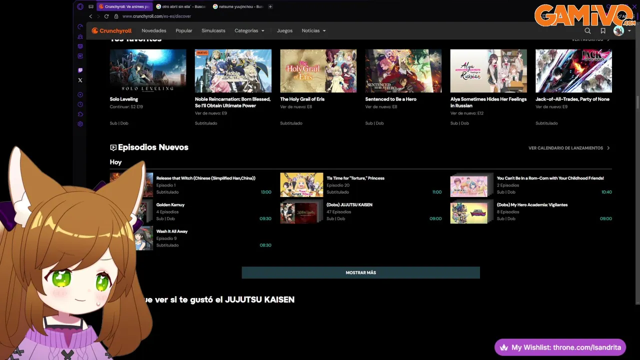This screenshot has height=360, width=640.
Task: Open (Dobs) My Hero Academia: Vigilantes thumbnail
Action: point(471,211)
